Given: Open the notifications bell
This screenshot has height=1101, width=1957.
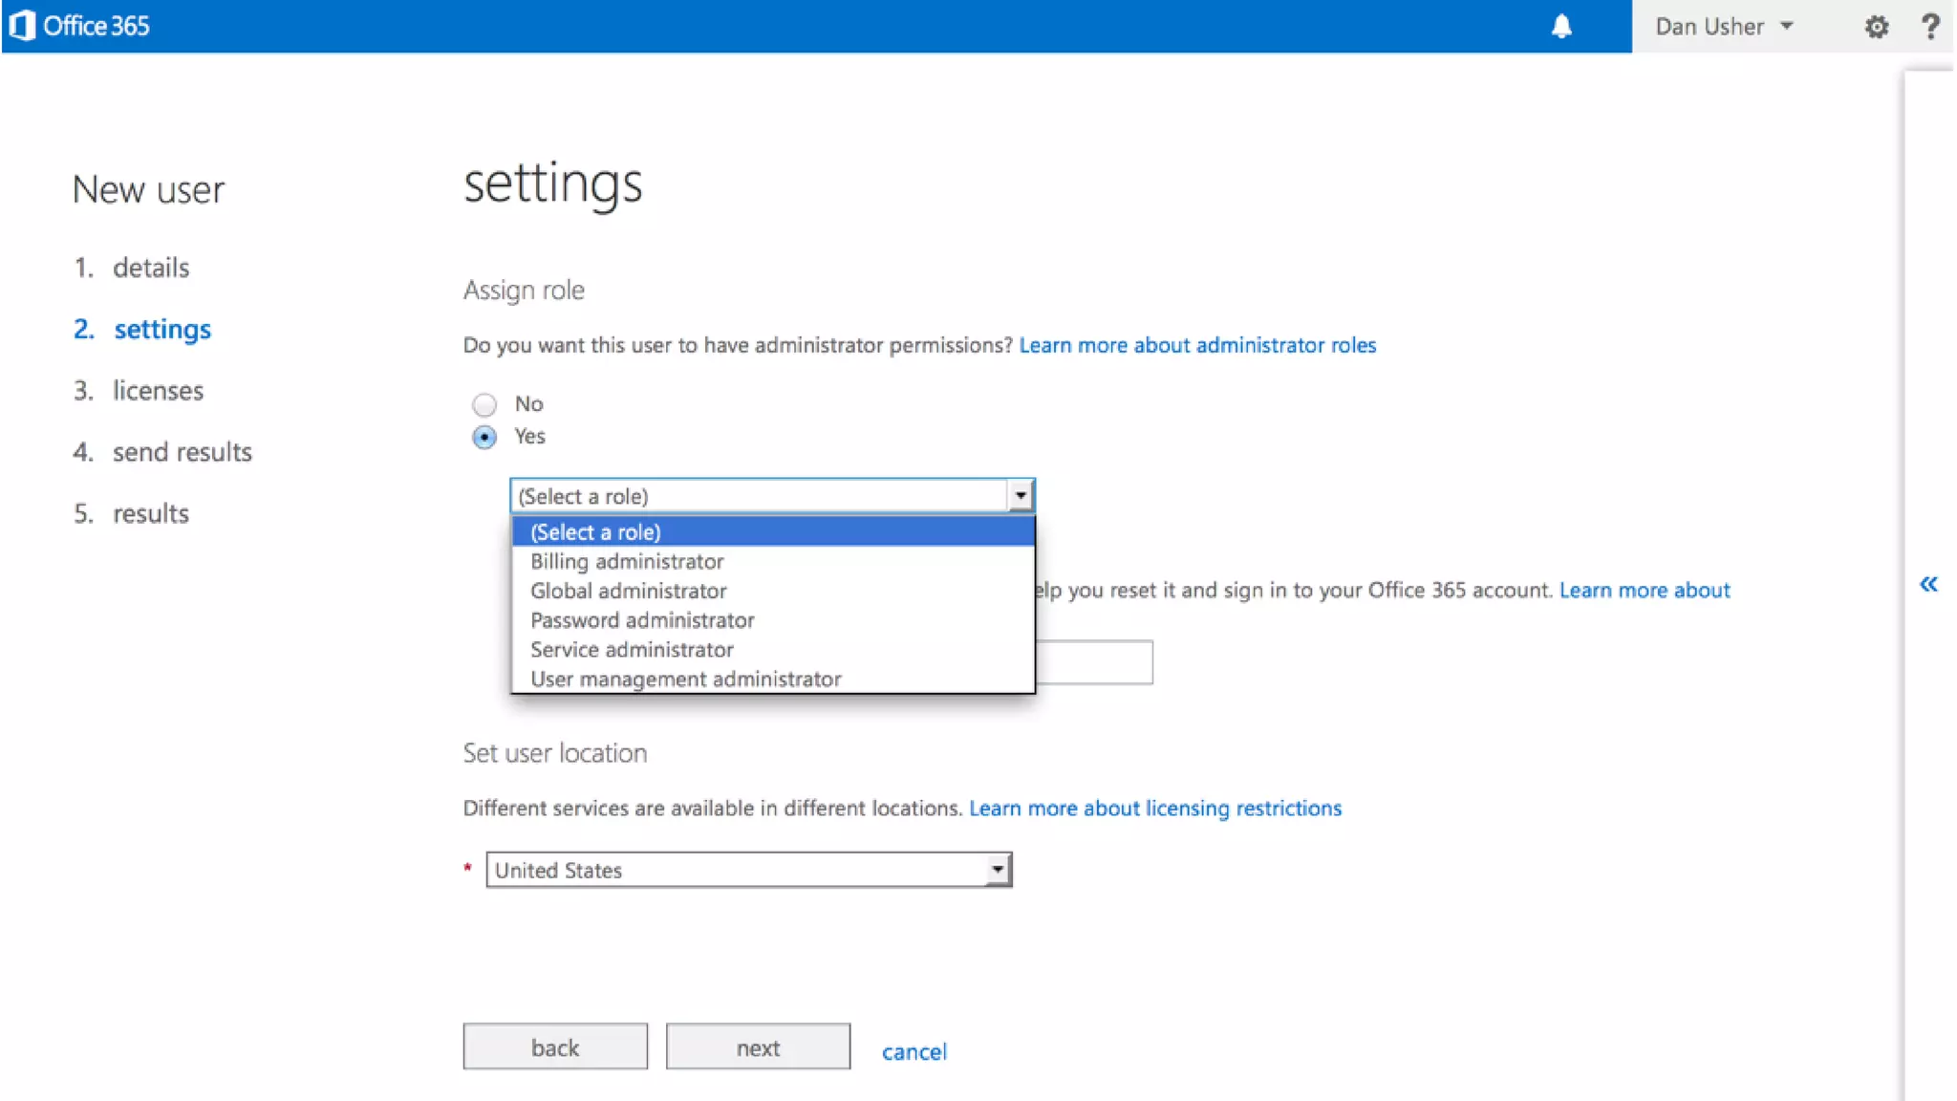Looking at the screenshot, I should (x=1561, y=27).
